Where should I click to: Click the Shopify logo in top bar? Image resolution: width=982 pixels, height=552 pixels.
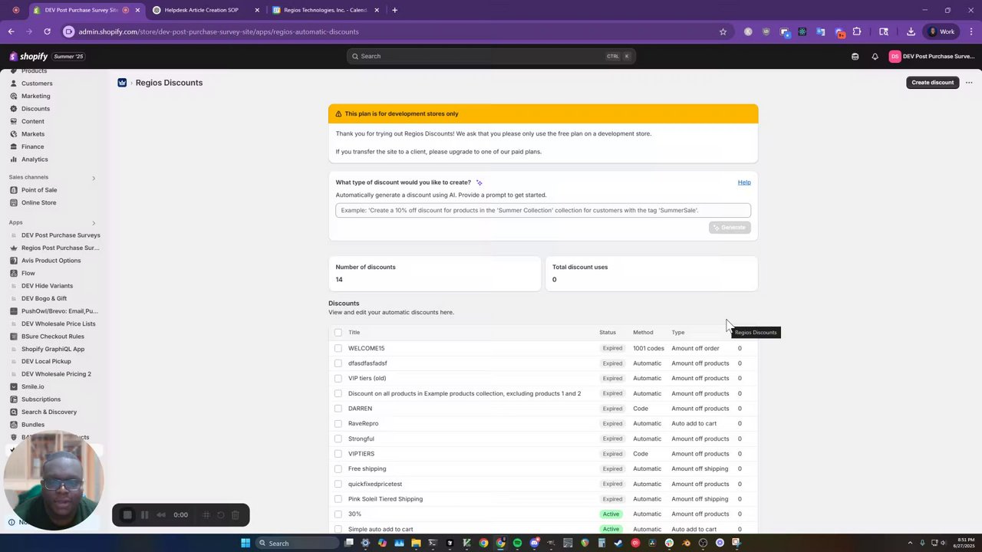[28, 56]
